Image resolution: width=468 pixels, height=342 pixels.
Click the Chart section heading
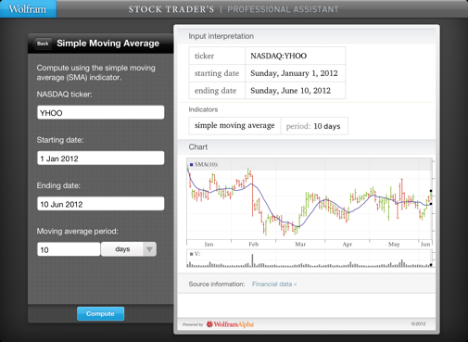198,147
